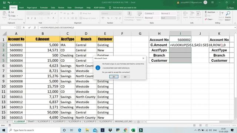
Task: Switch to the MISSING_GST_NO sheet tab
Action: tap(123, 122)
